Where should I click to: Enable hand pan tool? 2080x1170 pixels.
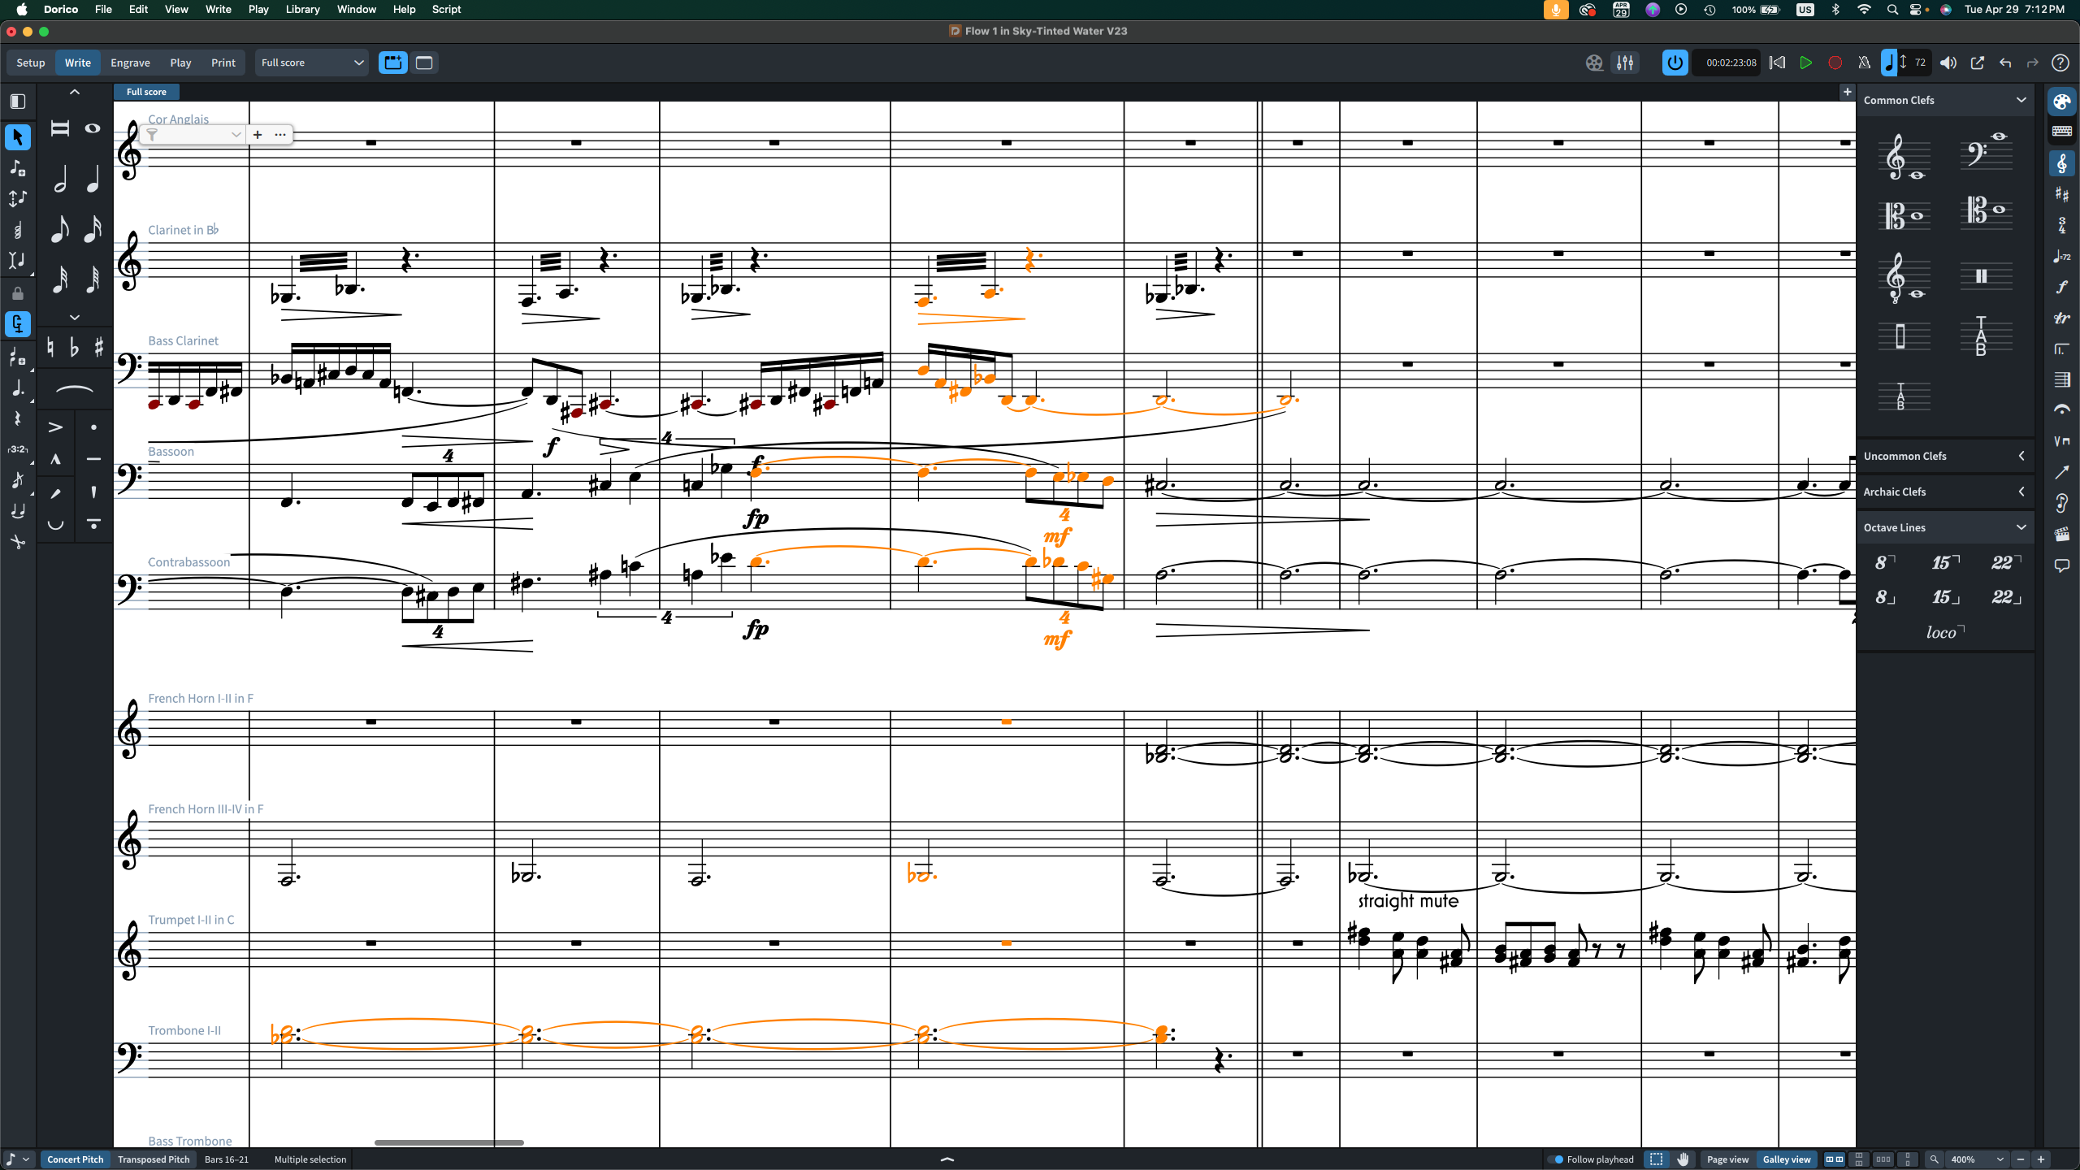coord(1683,1159)
